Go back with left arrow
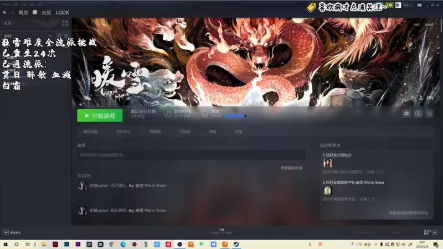 [4, 12]
